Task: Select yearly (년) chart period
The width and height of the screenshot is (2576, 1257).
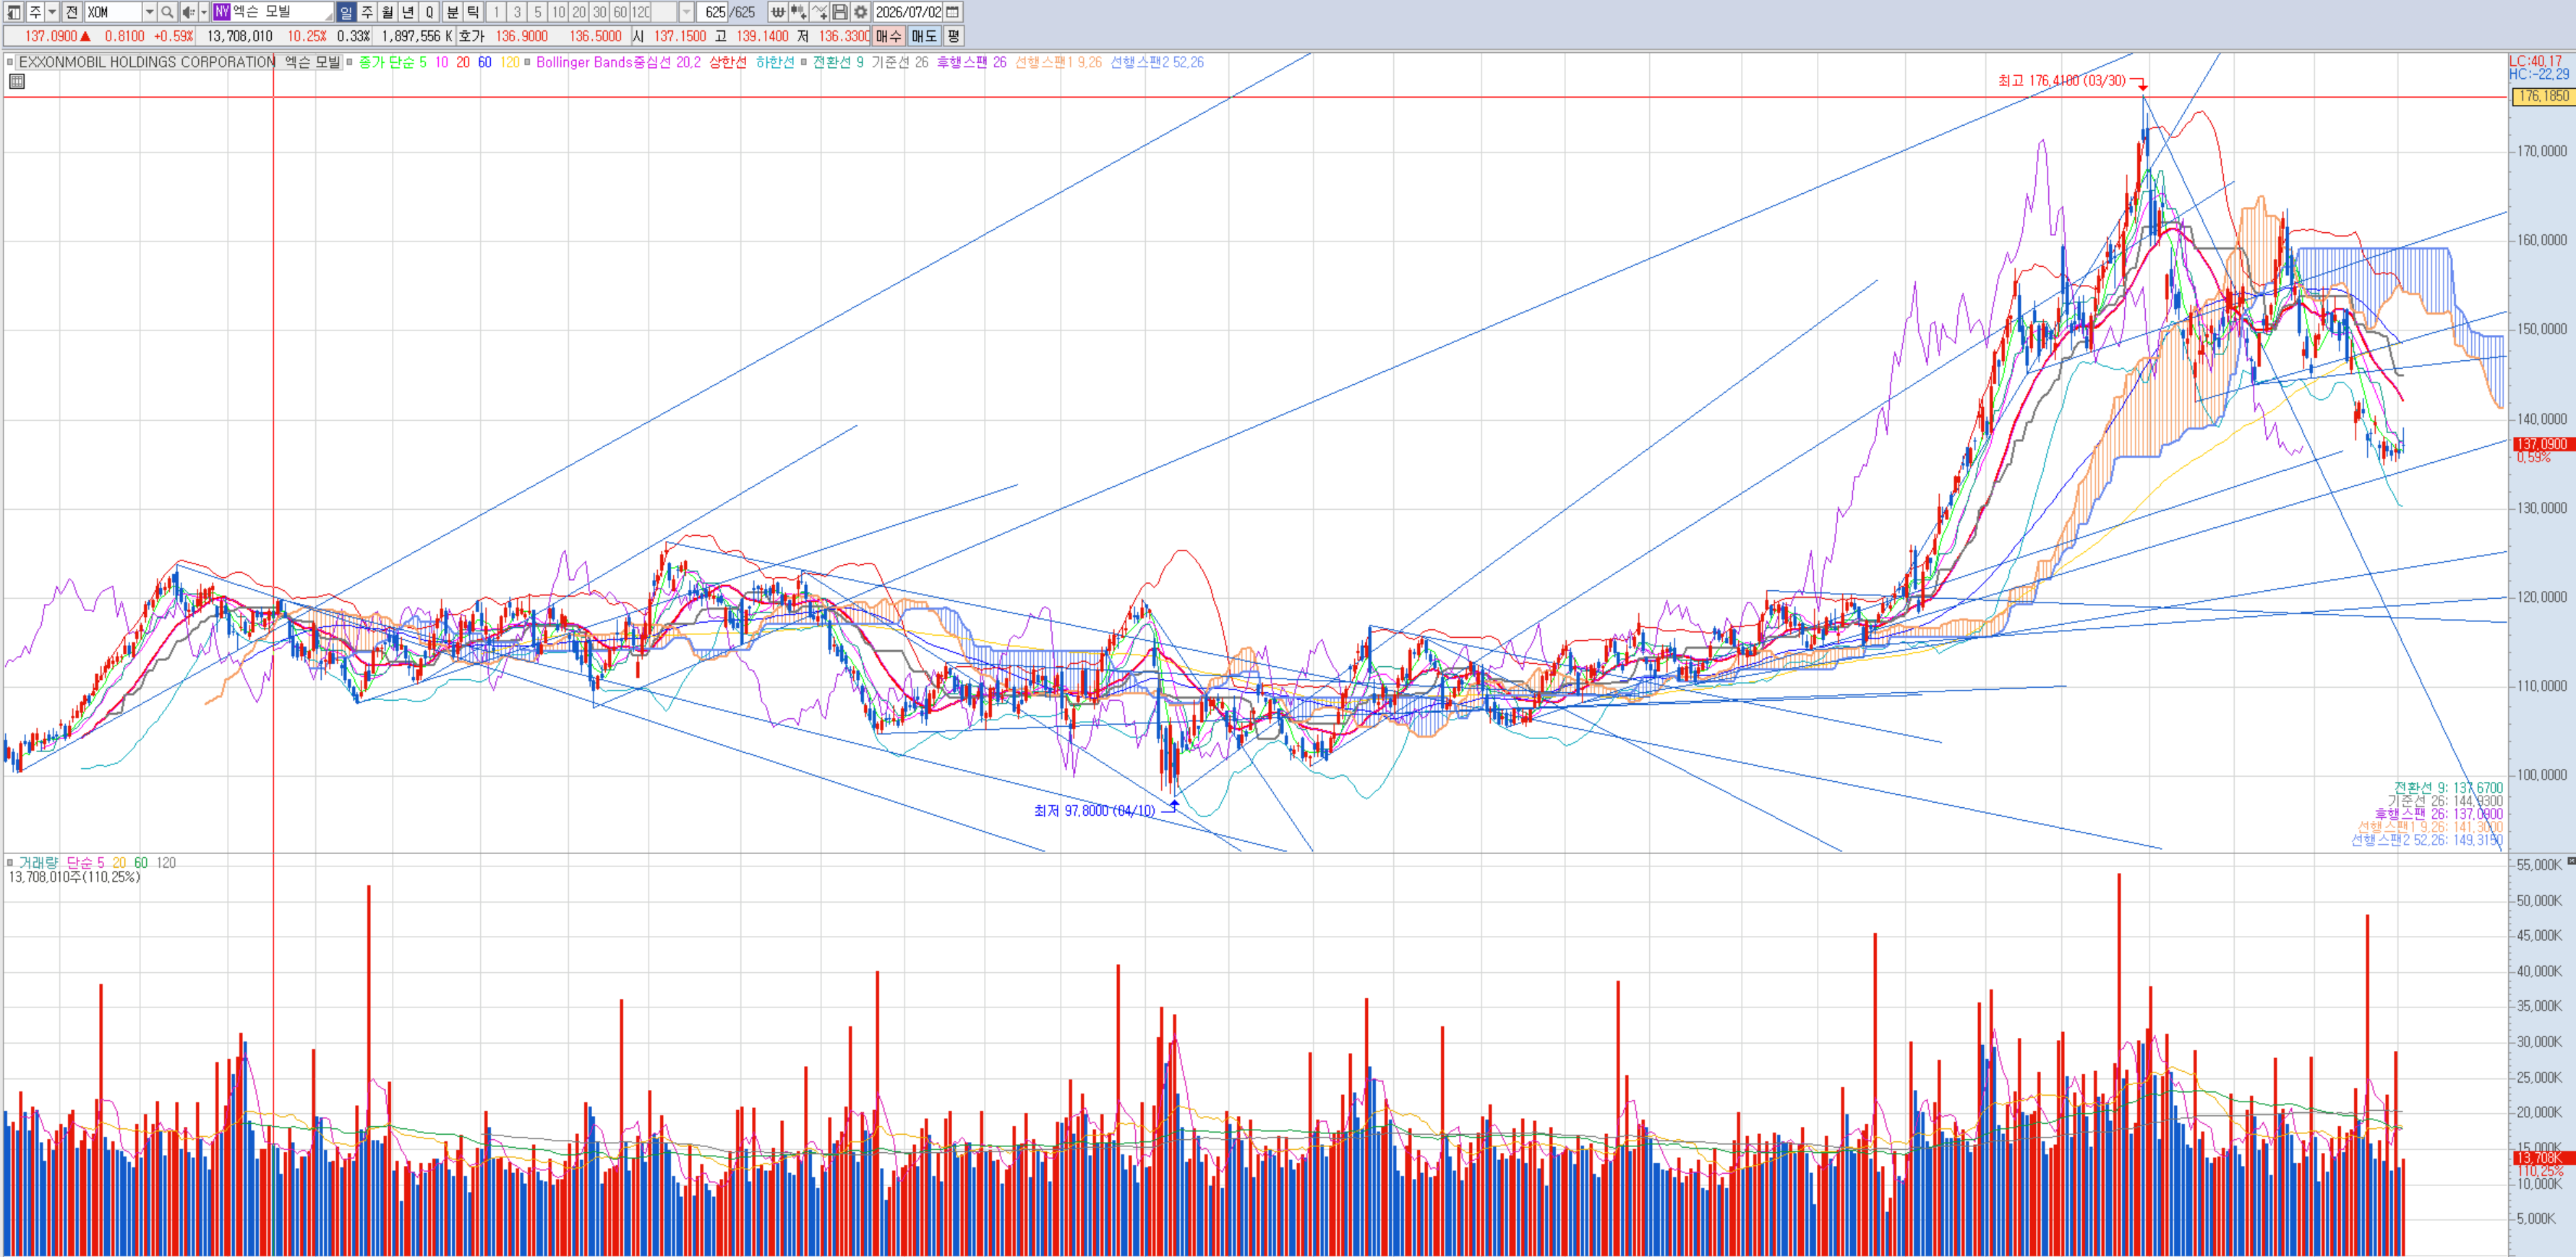Action: tap(409, 12)
